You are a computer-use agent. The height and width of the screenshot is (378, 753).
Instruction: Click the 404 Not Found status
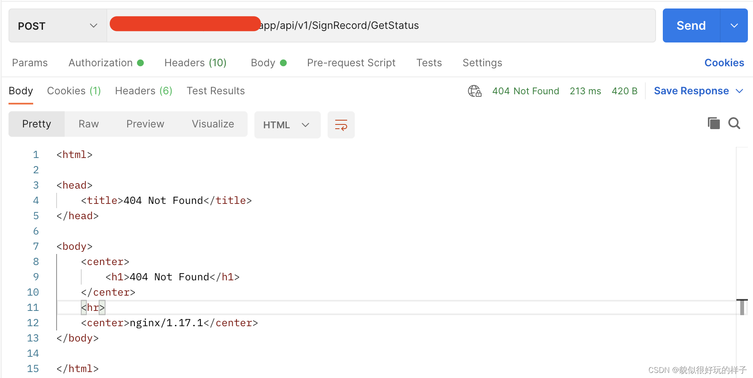pyautogui.click(x=526, y=91)
